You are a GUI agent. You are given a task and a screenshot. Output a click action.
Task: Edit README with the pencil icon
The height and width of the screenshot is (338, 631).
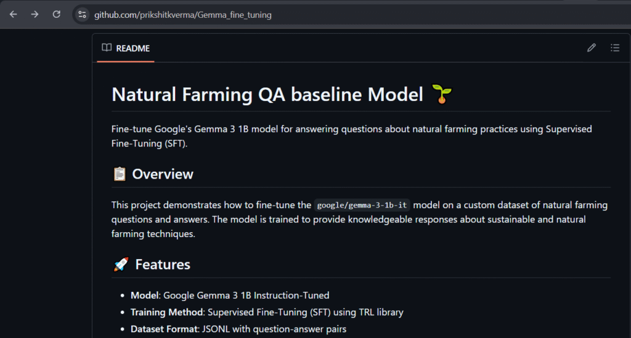pyautogui.click(x=591, y=48)
